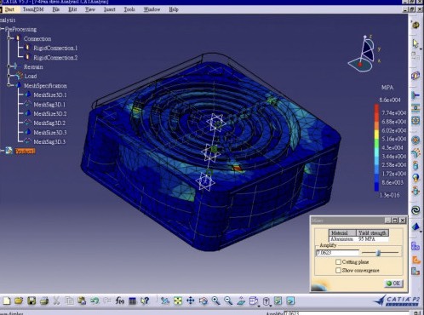Image resolution: width=424 pixels, height=315 pixels.
Task: Open the formula f(x) tool
Action: click(x=120, y=301)
